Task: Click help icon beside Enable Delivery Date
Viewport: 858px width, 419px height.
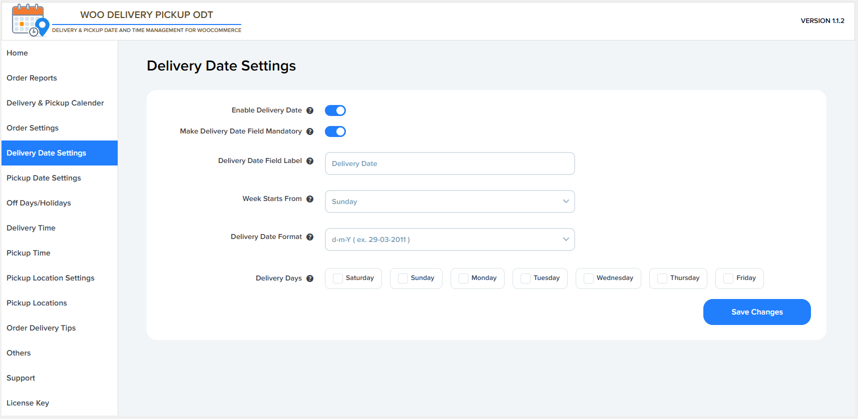Action: 310,110
